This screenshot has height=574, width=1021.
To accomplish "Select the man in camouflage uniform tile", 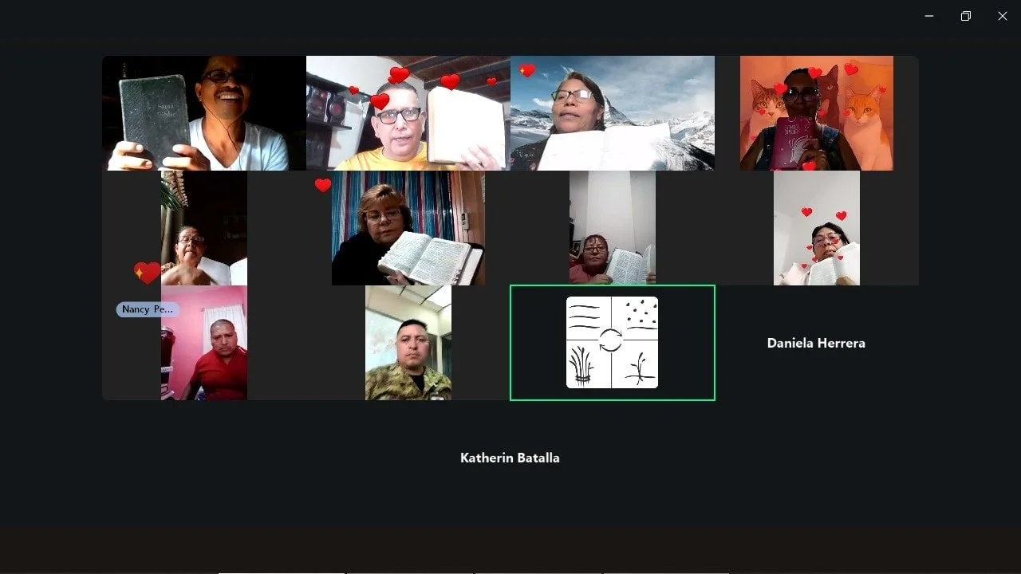I will point(408,343).
